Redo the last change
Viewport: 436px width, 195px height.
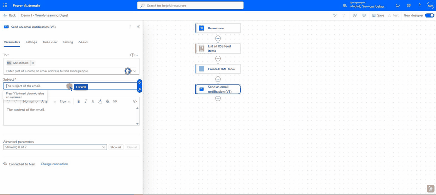[344, 15]
